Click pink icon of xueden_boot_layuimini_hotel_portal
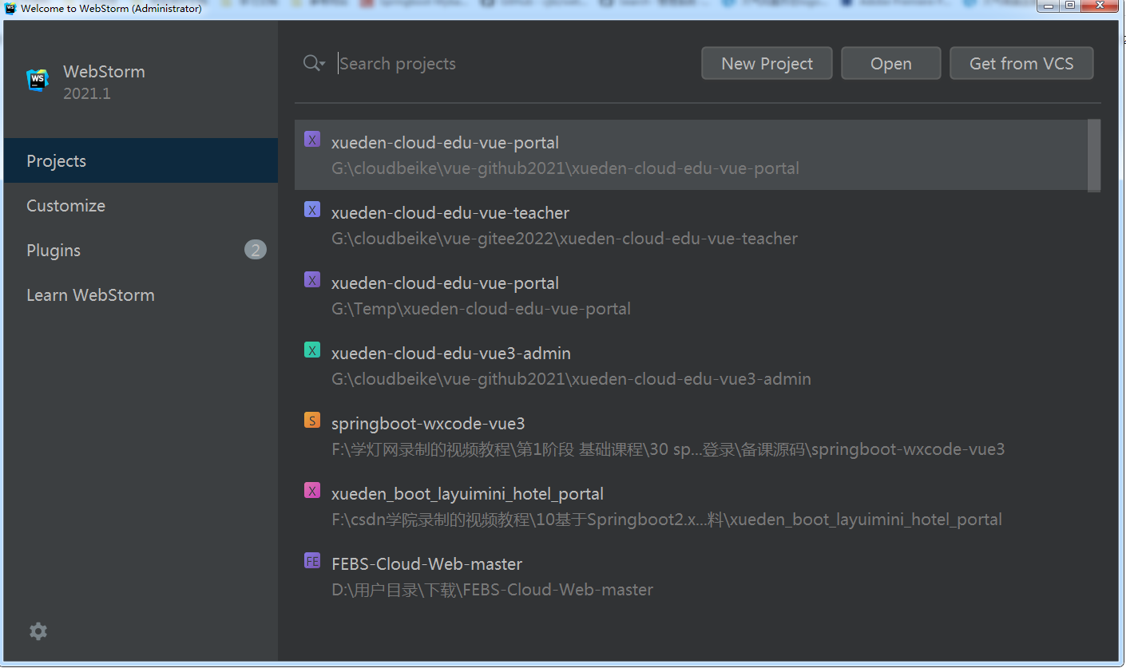The height and width of the screenshot is (668, 1126). [312, 491]
